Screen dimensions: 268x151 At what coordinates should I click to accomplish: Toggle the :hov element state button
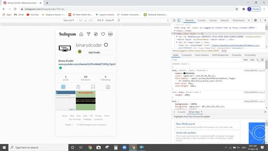246,60
